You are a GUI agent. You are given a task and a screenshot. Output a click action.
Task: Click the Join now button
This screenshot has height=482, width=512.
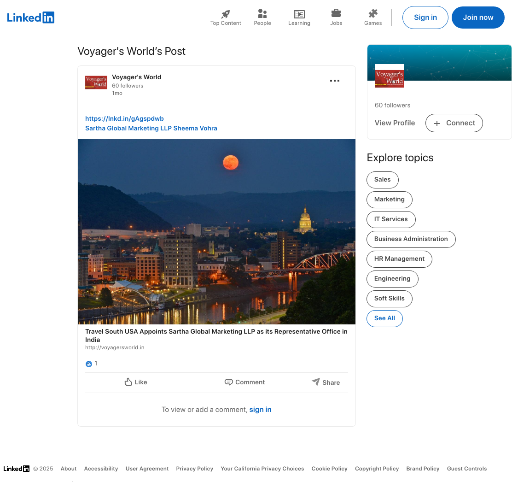coord(478,18)
